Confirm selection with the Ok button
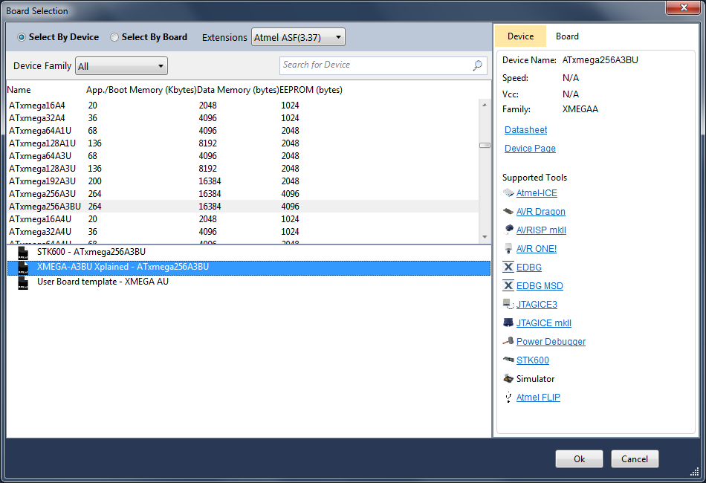 pos(579,458)
